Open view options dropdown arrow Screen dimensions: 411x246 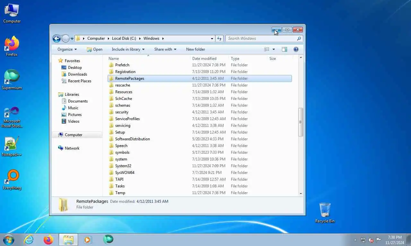(274, 49)
